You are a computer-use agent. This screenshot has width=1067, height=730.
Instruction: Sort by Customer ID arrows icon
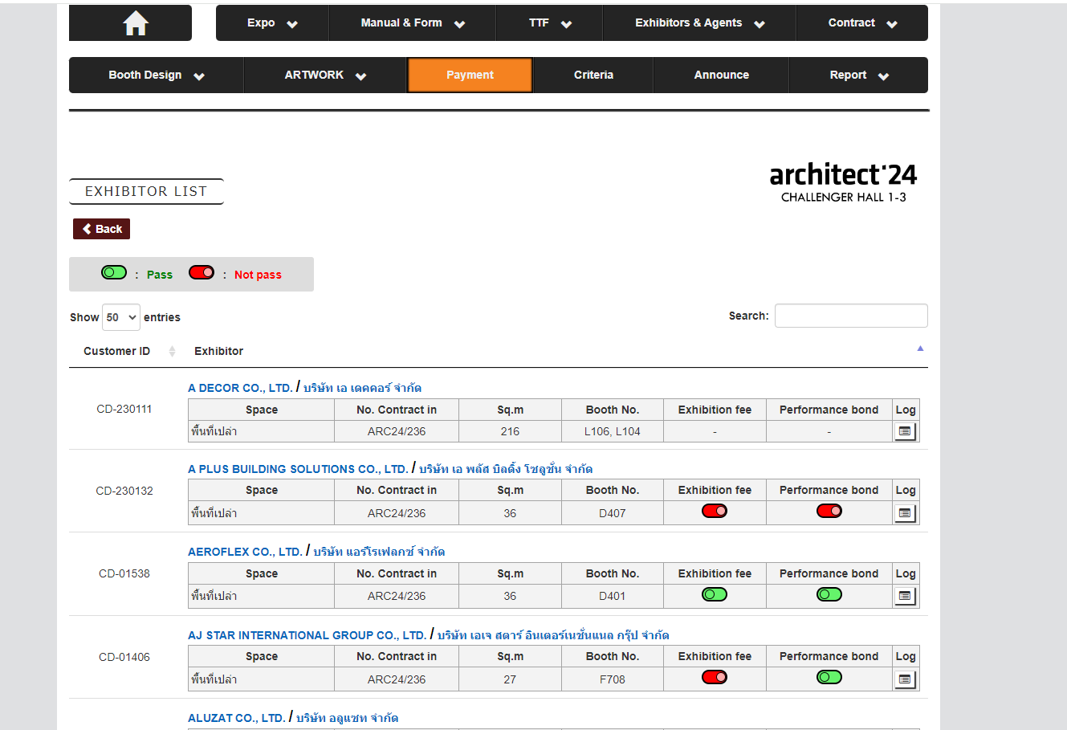click(x=172, y=351)
